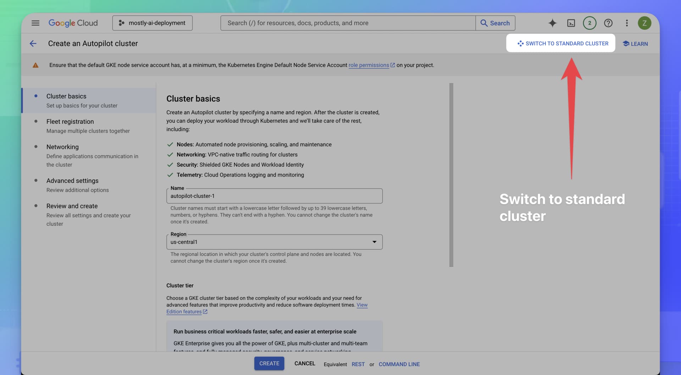Activate Cloud Shell terminal
This screenshot has height=375, width=681.
(x=571, y=23)
